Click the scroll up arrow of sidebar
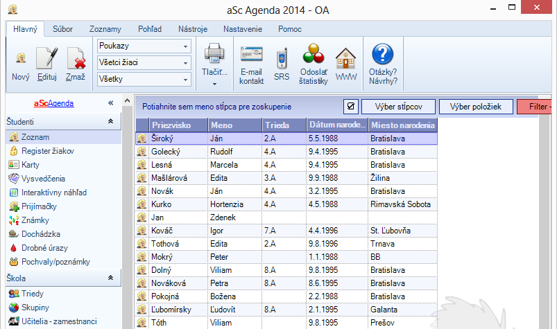 128,101
